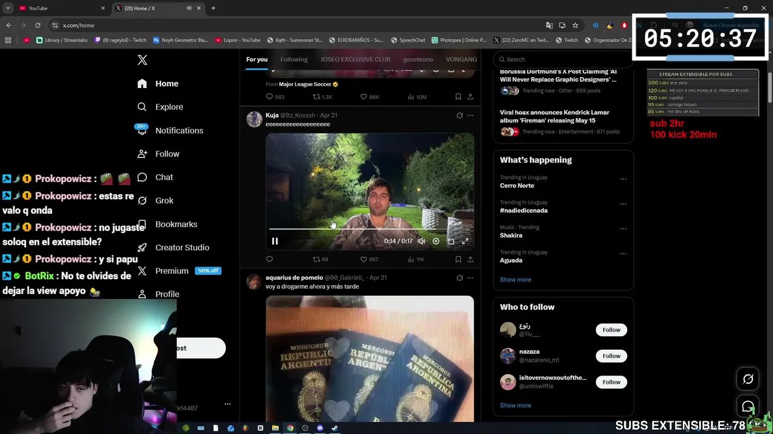This screenshot has height=434, width=773.
Task: Open options for Cerro Norte trend
Action: pyautogui.click(x=623, y=179)
